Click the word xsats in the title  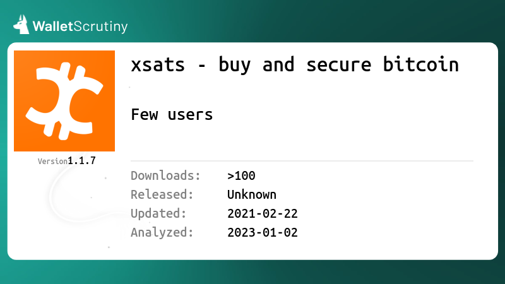[158, 65]
